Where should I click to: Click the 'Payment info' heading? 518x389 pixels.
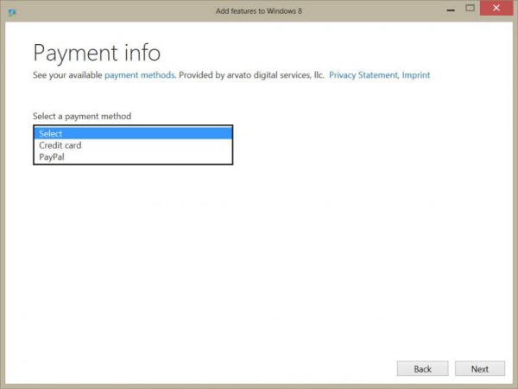click(x=97, y=53)
